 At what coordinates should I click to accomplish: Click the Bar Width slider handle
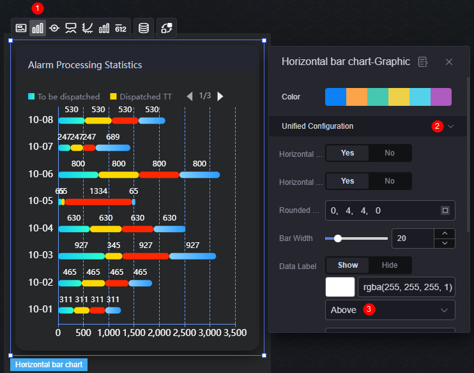(x=338, y=238)
